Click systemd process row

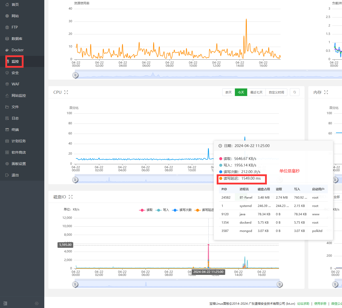point(273,206)
